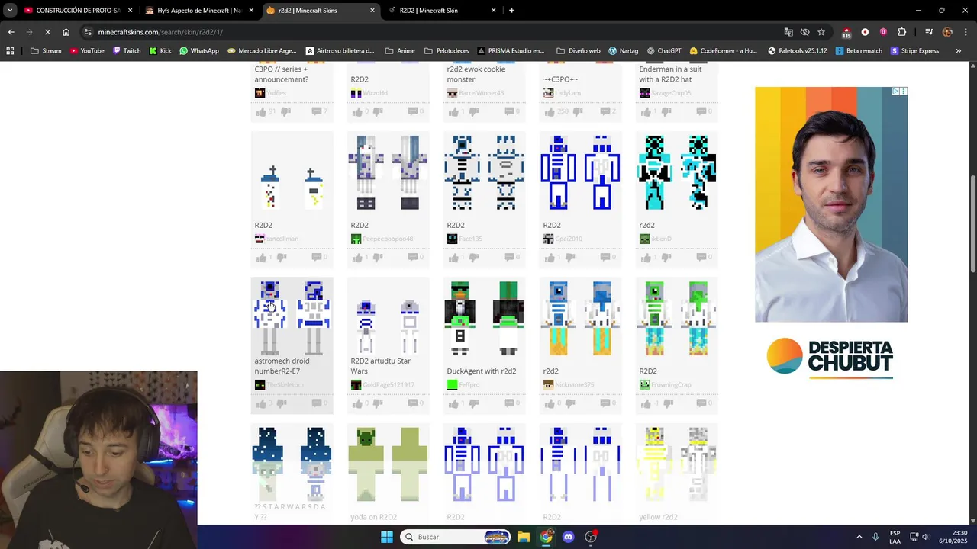Open Anime bookmarks folder
The height and width of the screenshot is (549, 977).
click(x=401, y=51)
